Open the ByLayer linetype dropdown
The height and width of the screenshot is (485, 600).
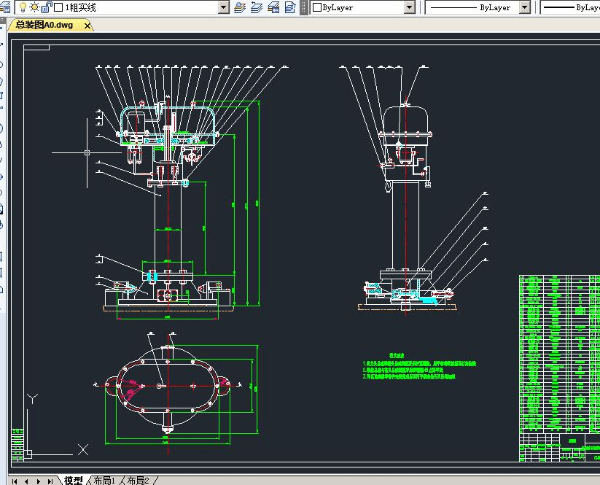[x=524, y=7]
